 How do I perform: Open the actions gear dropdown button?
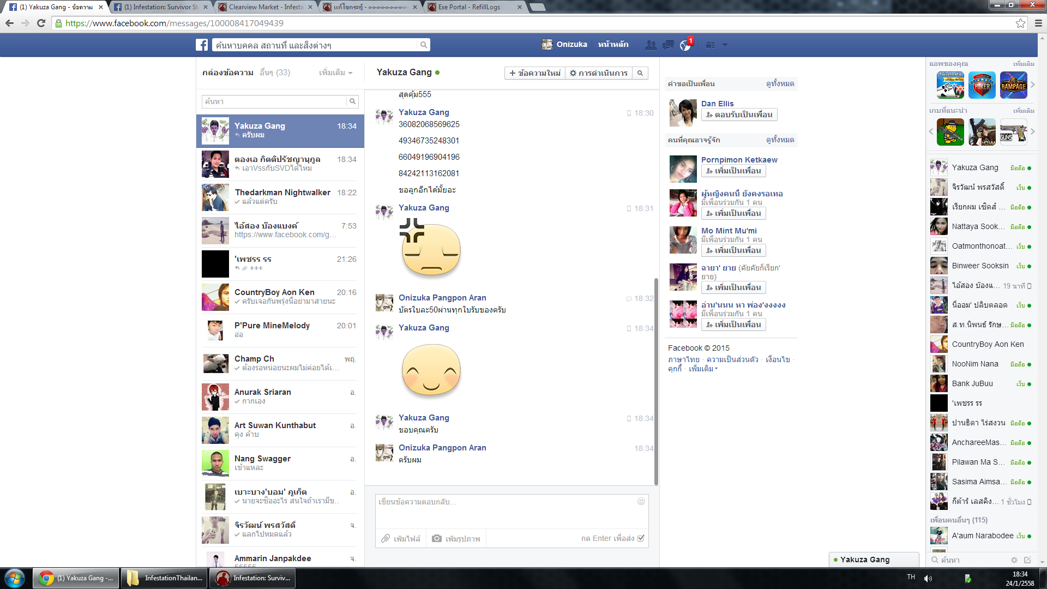(x=599, y=73)
